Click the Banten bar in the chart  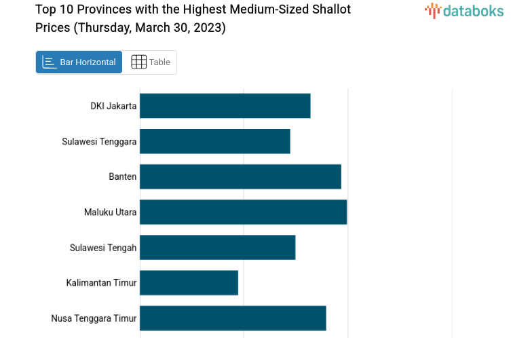(240, 176)
